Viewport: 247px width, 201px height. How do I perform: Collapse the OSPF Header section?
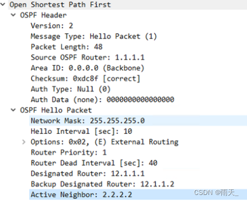tap(13, 15)
